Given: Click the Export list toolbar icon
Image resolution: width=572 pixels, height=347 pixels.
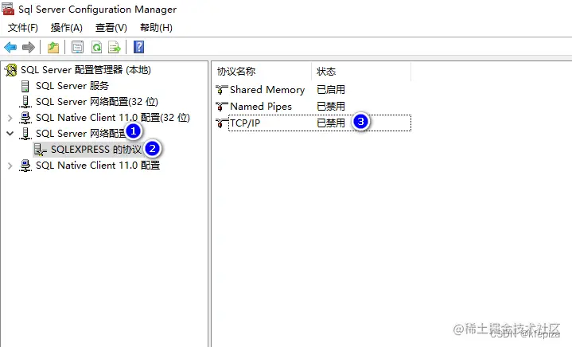Looking at the screenshot, I should 115,47.
